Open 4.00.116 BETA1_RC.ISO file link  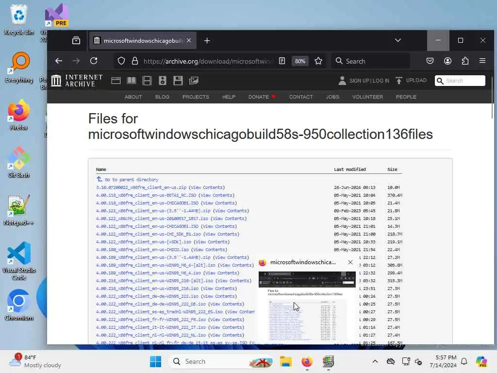[146, 195]
